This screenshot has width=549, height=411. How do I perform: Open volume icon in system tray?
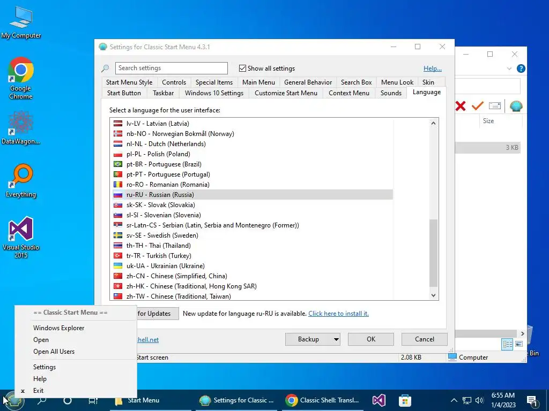click(x=479, y=400)
